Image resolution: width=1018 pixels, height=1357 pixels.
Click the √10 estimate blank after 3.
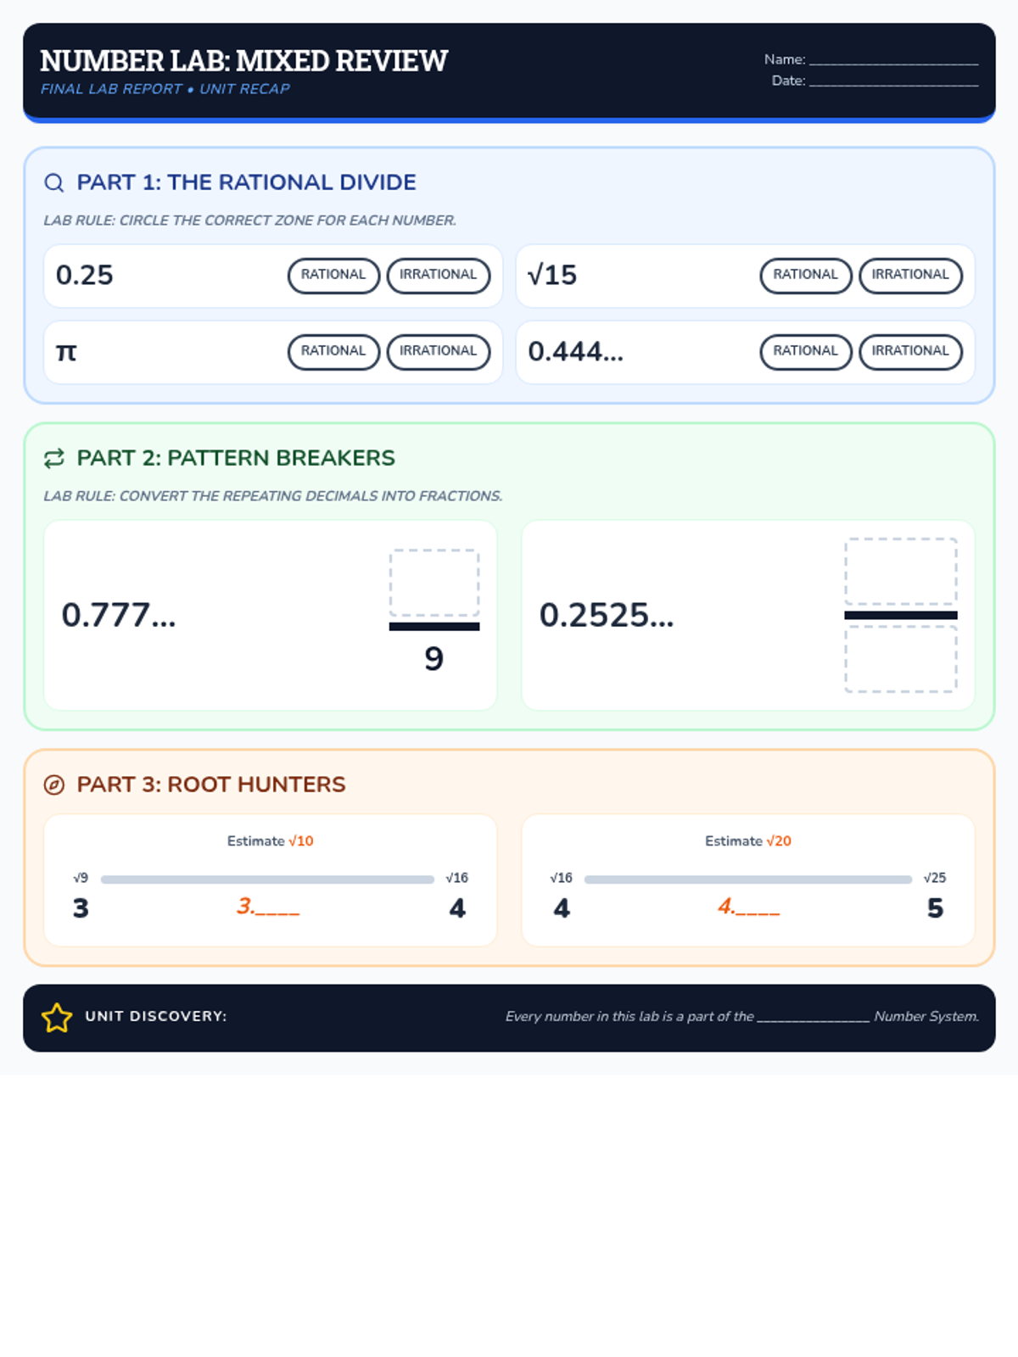click(x=277, y=913)
